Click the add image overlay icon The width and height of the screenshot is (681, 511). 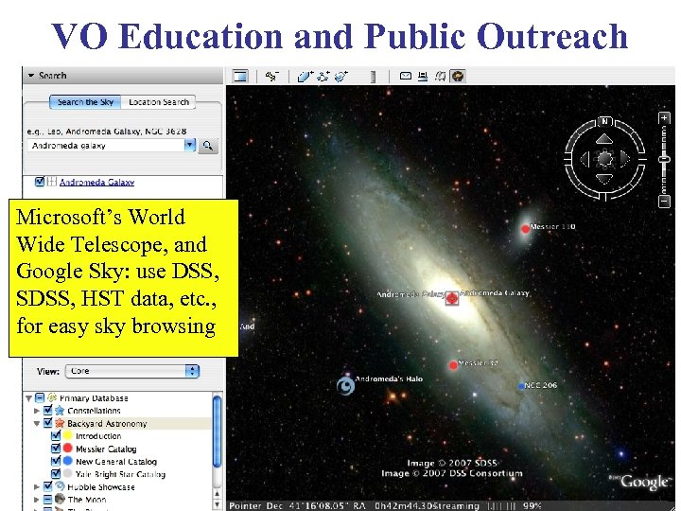coord(341,76)
